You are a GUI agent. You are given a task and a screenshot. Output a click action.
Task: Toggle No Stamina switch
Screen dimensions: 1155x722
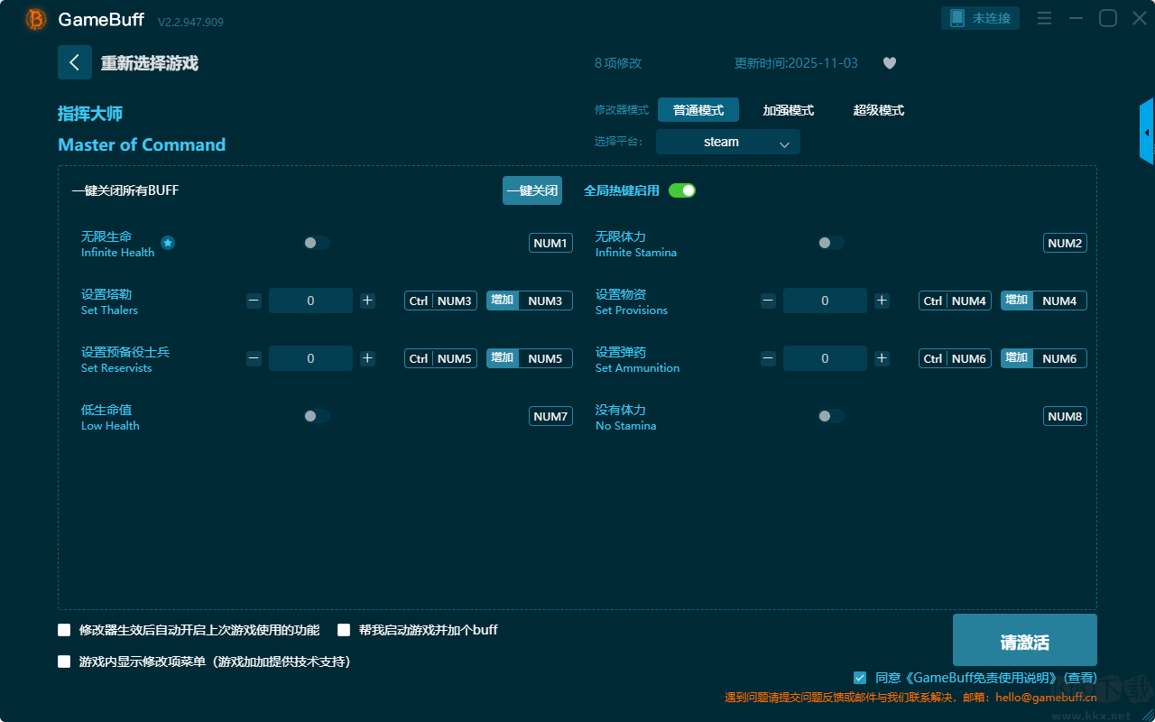click(831, 416)
